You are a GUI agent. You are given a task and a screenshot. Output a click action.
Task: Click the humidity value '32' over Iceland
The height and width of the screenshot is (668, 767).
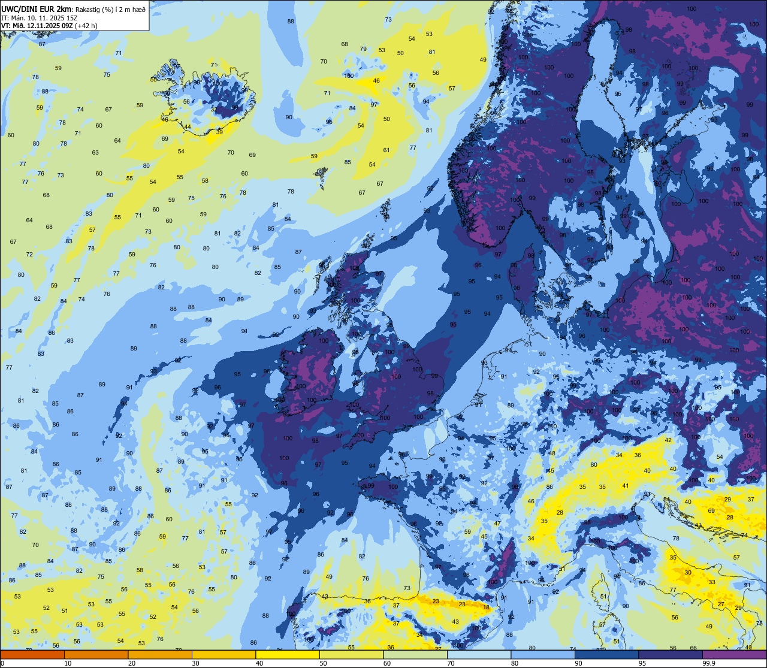tap(214, 109)
